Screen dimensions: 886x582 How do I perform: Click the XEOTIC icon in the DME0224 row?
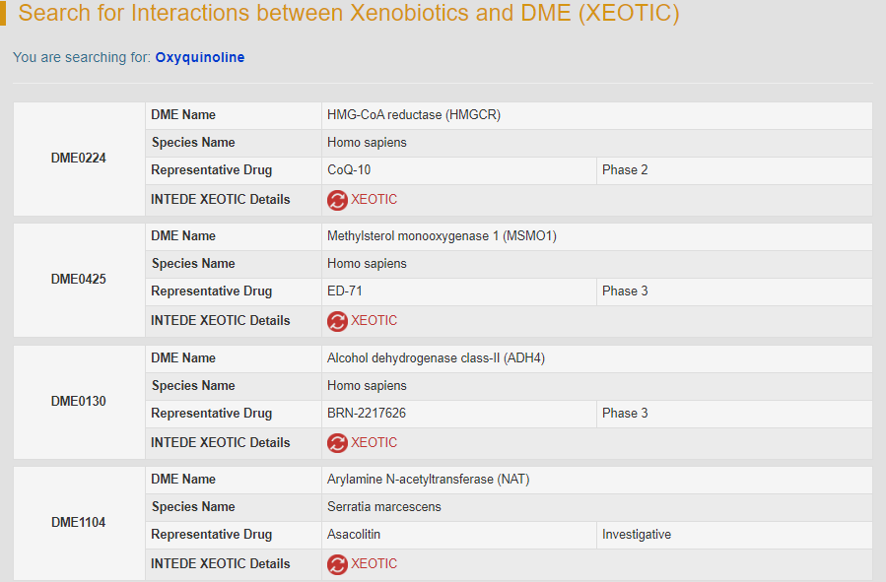click(x=337, y=200)
